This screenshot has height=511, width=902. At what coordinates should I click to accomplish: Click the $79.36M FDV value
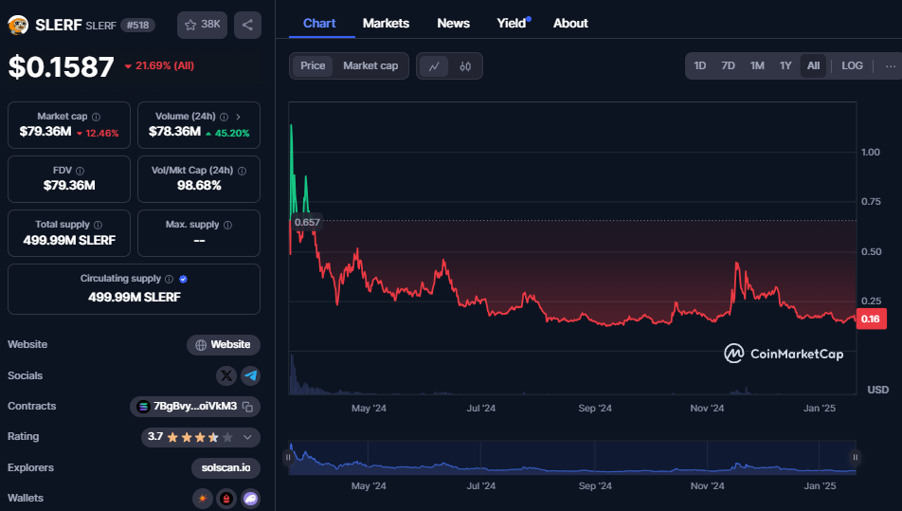point(69,185)
